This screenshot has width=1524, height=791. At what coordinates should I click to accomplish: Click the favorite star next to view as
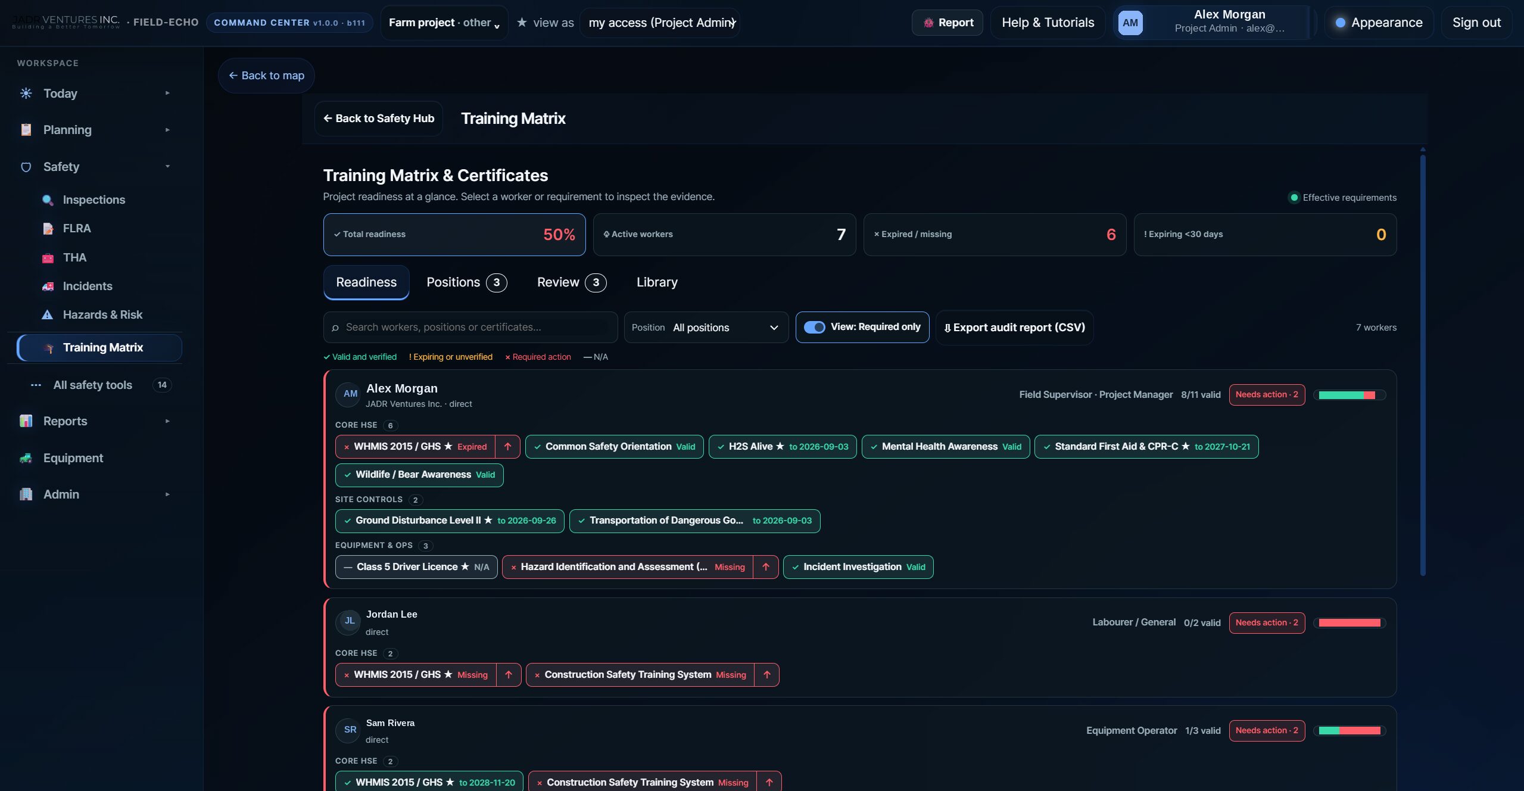(x=522, y=22)
